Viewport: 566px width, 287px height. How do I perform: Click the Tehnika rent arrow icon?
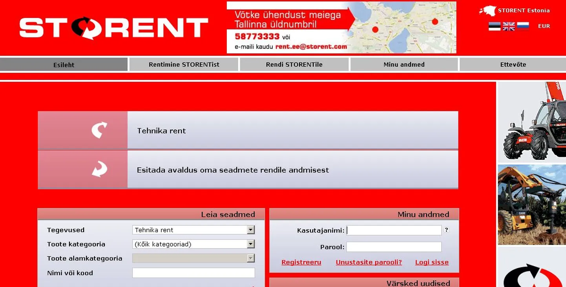[x=99, y=130]
